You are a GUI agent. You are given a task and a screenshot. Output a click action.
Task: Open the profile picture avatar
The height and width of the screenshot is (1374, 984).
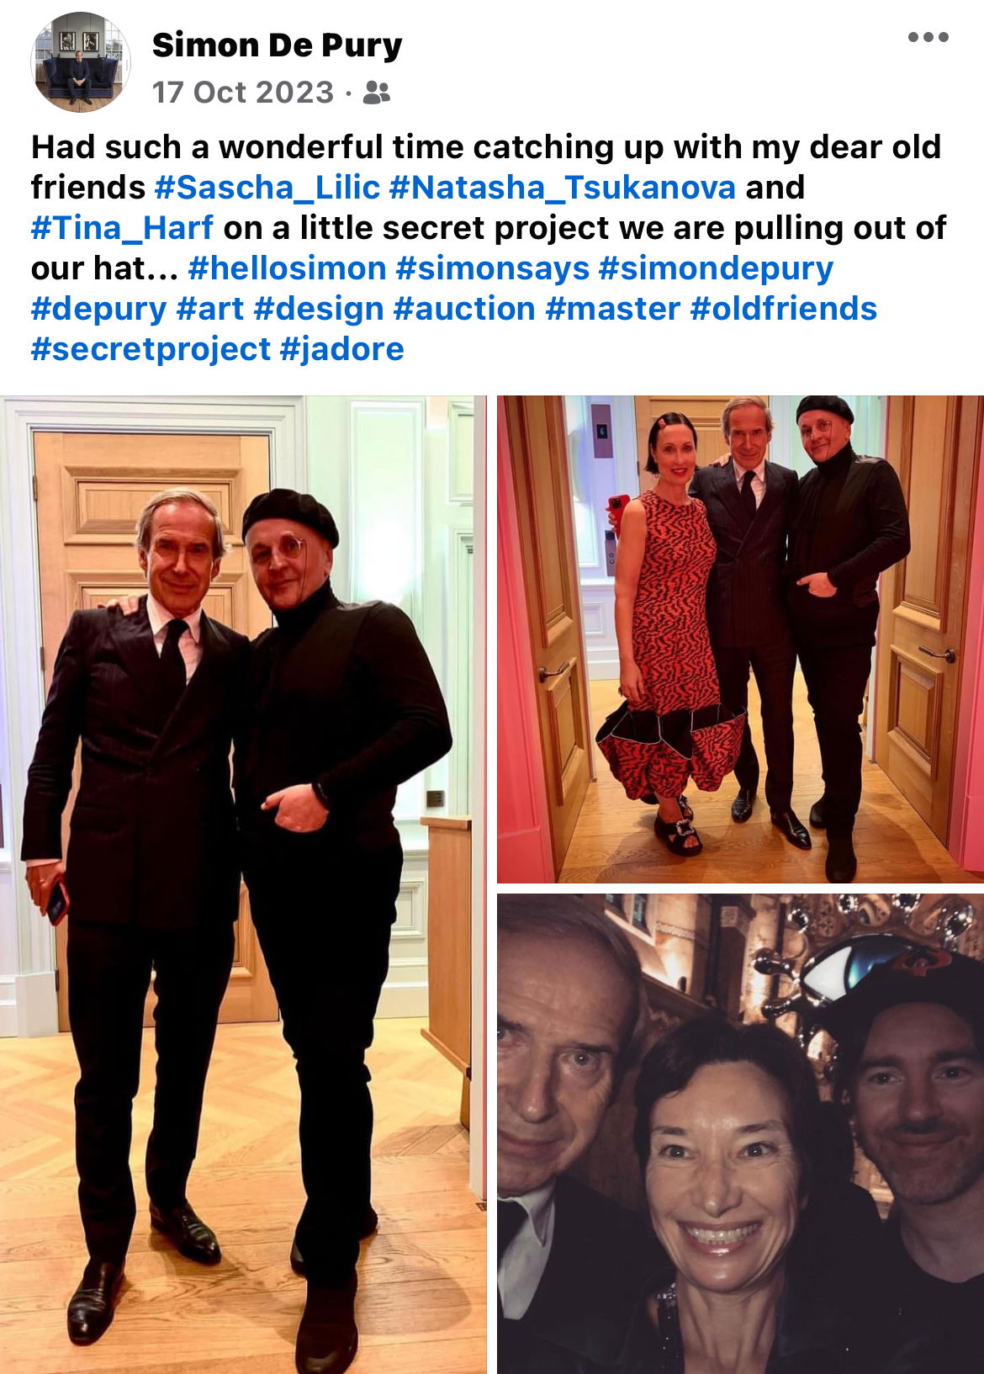point(81,62)
